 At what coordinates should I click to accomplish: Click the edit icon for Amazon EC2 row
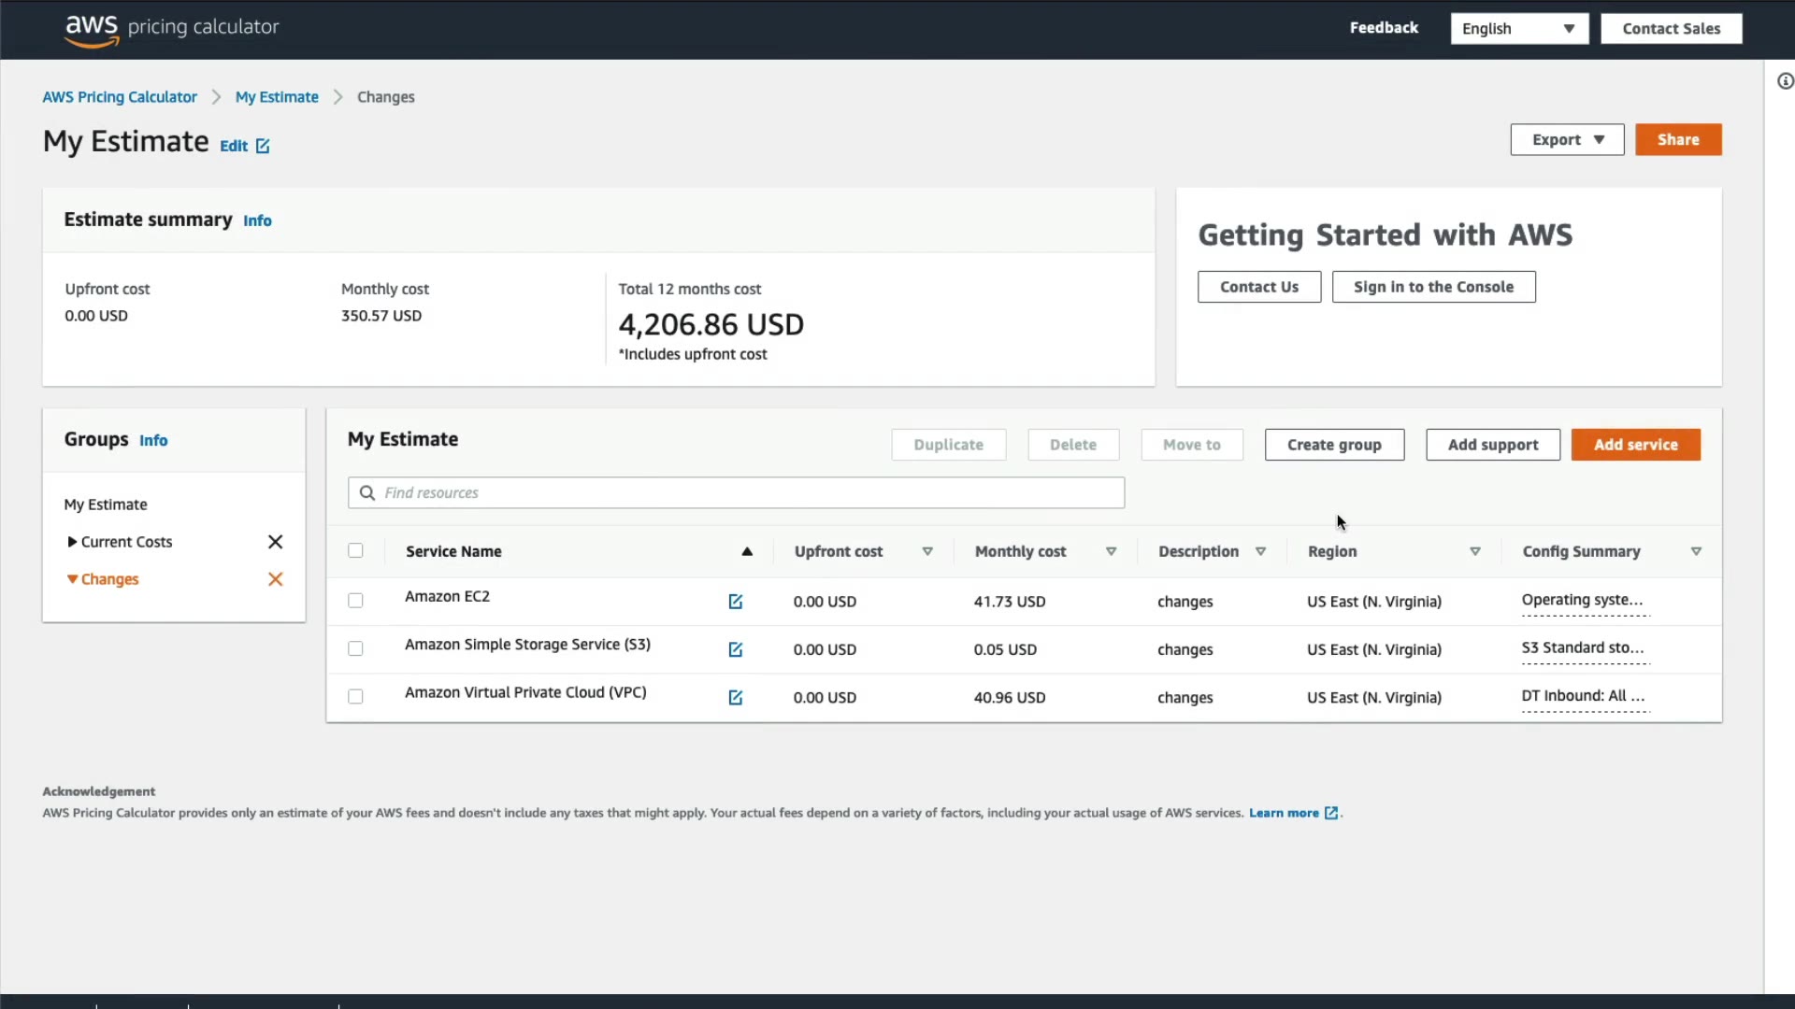coord(736,602)
